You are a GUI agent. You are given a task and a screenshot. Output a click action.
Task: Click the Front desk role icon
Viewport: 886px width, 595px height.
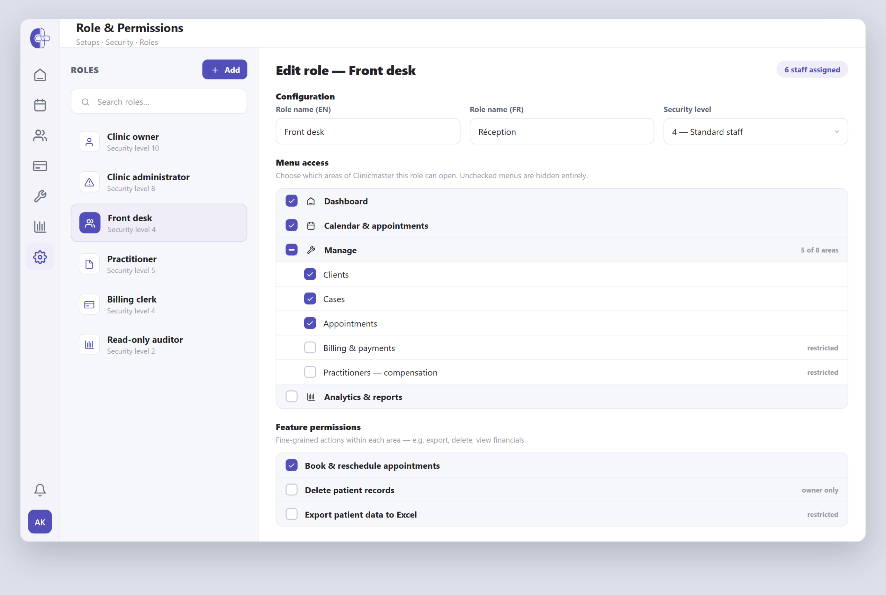90,223
